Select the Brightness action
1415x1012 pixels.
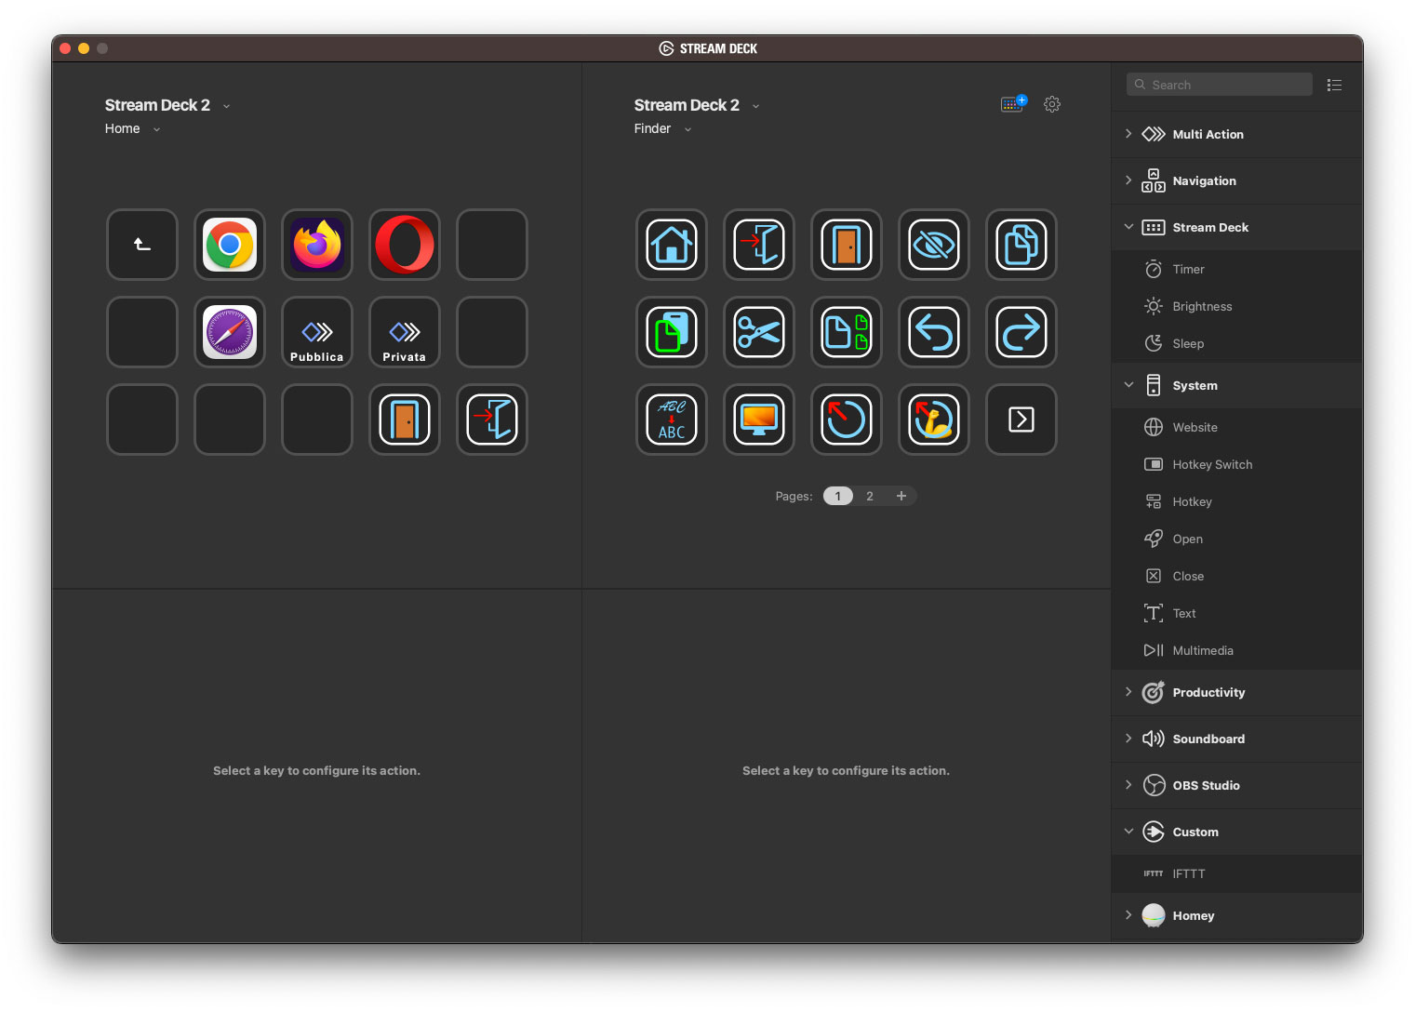1237,306
